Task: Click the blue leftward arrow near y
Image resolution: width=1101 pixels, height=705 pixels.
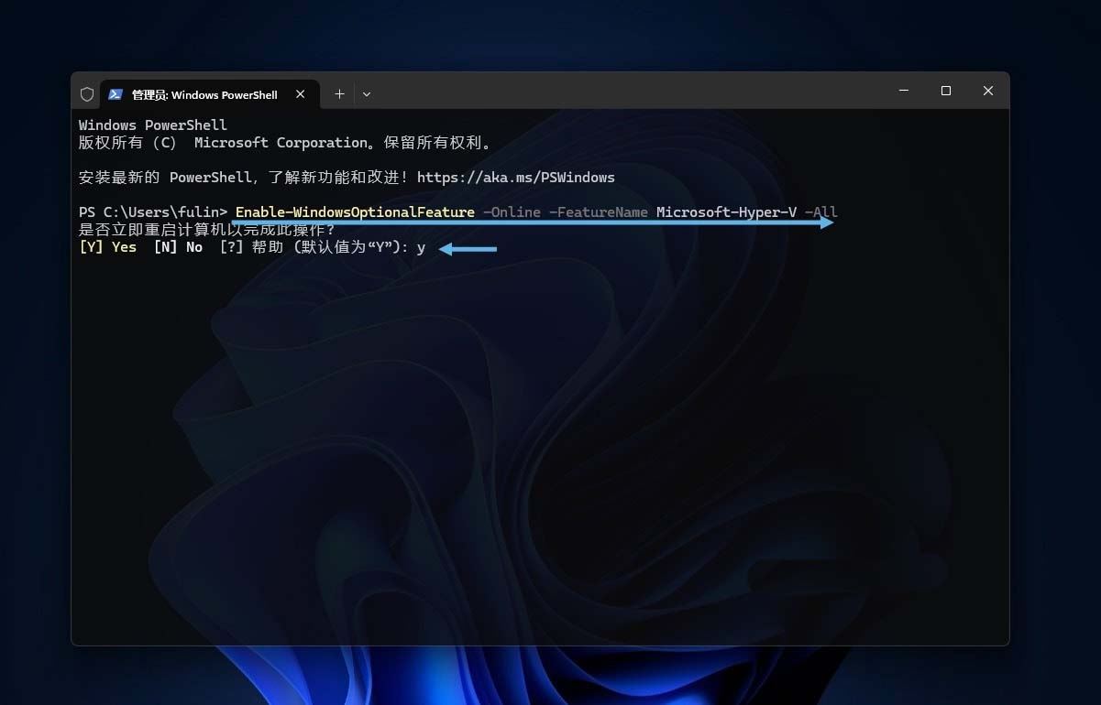Action: [x=468, y=247]
